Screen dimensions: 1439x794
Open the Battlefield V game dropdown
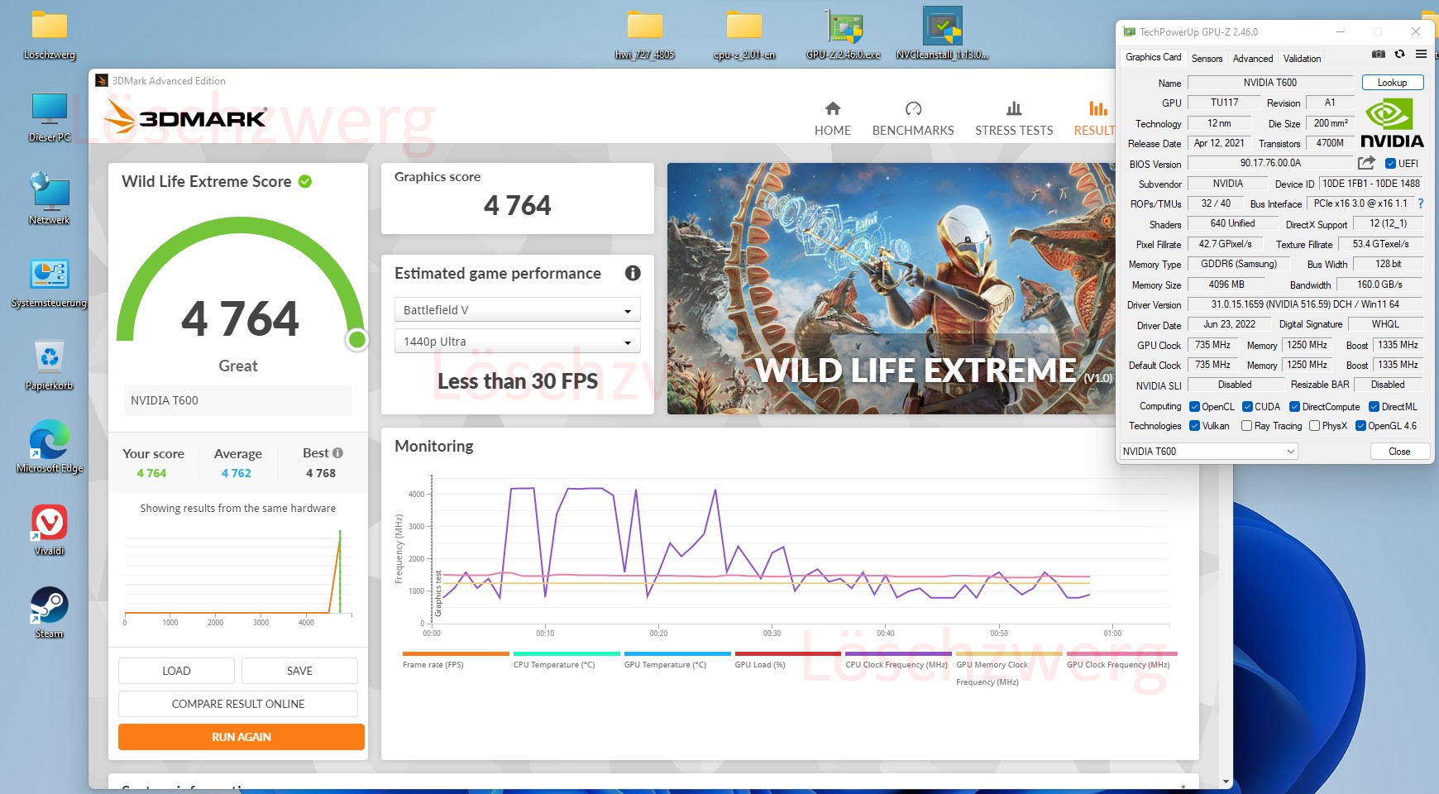[518, 310]
